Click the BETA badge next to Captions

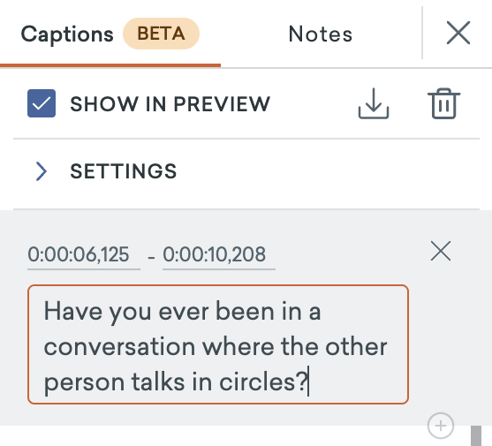161,34
